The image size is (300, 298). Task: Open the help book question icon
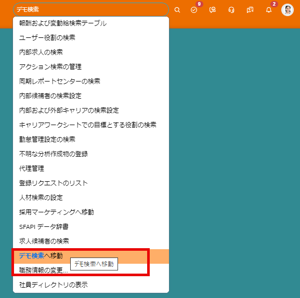point(250,10)
